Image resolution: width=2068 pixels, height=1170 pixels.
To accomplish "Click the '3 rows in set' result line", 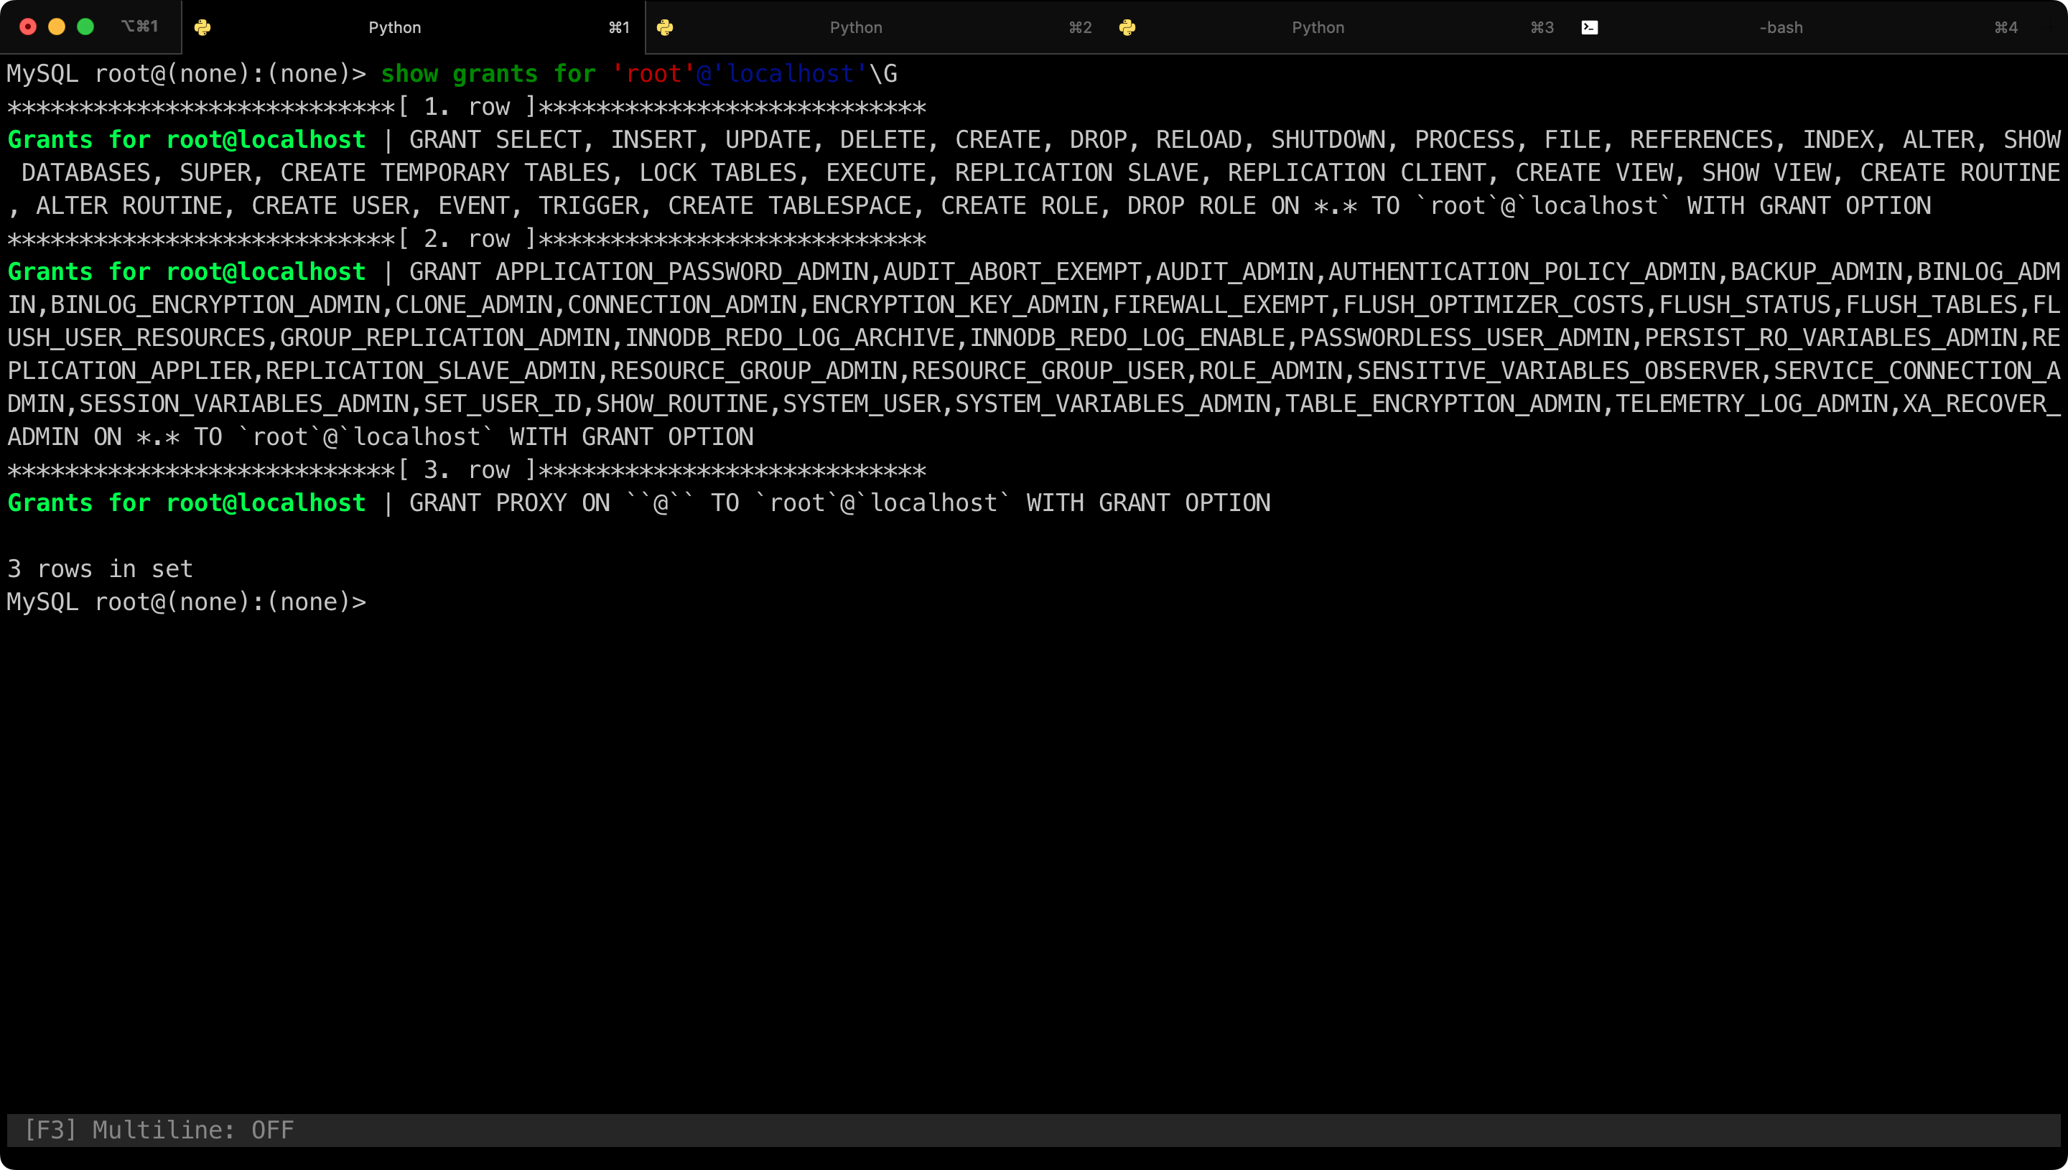I will coord(101,569).
